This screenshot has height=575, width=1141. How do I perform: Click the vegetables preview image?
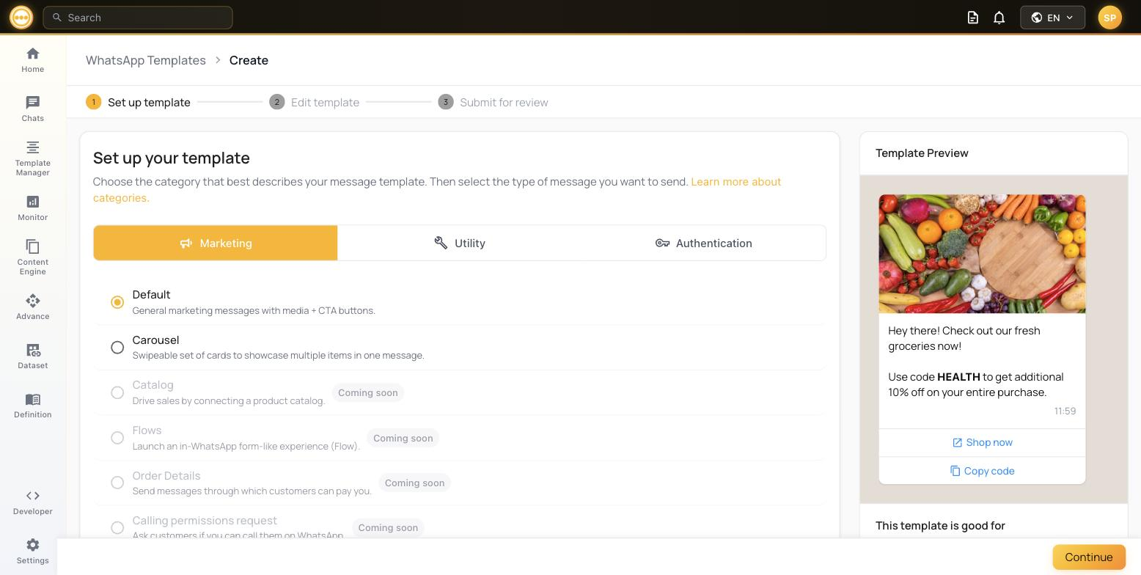tap(982, 254)
